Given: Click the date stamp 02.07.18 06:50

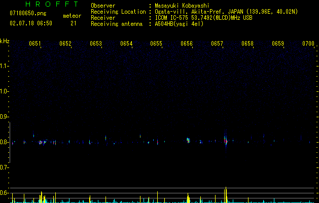Looking at the screenshot, I should point(31,23).
